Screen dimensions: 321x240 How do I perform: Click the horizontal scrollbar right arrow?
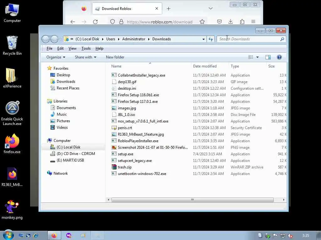(x=284, y=200)
